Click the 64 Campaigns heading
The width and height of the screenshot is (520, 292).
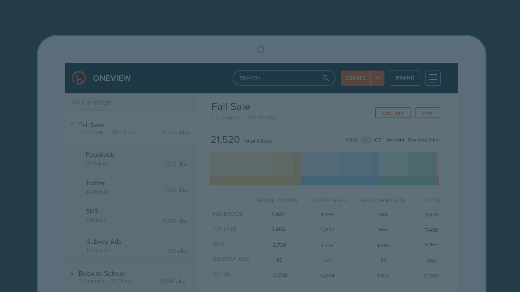(93, 103)
